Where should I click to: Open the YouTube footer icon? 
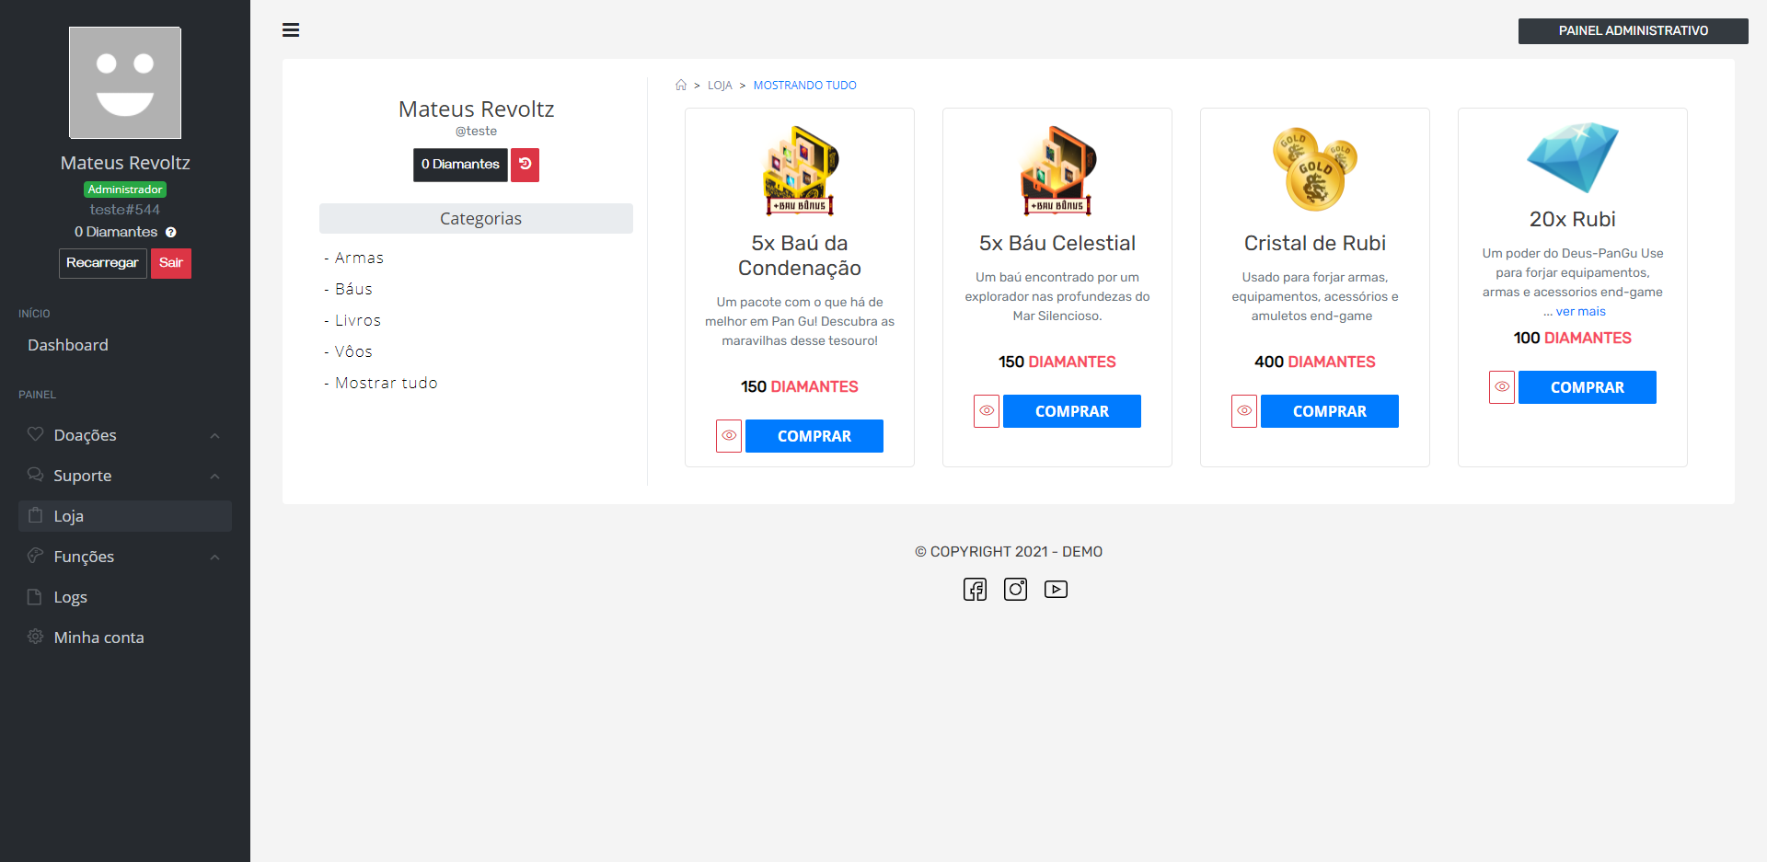tap(1056, 589)
